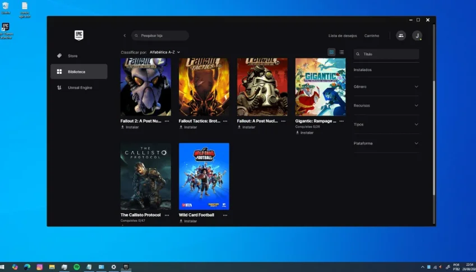Select the Wild Card Football cover thumbnail
This screenshot has height=272, width=476.
tap(204, 176)
